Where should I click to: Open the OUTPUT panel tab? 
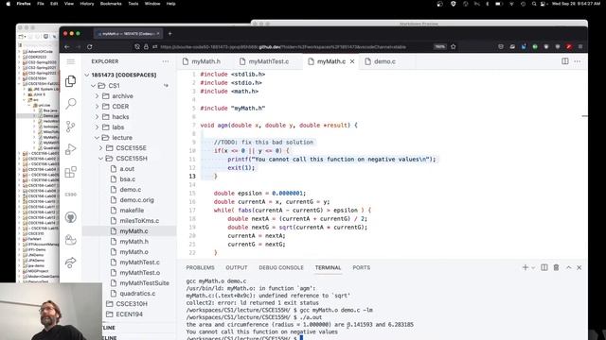click(x=237, y=267)
